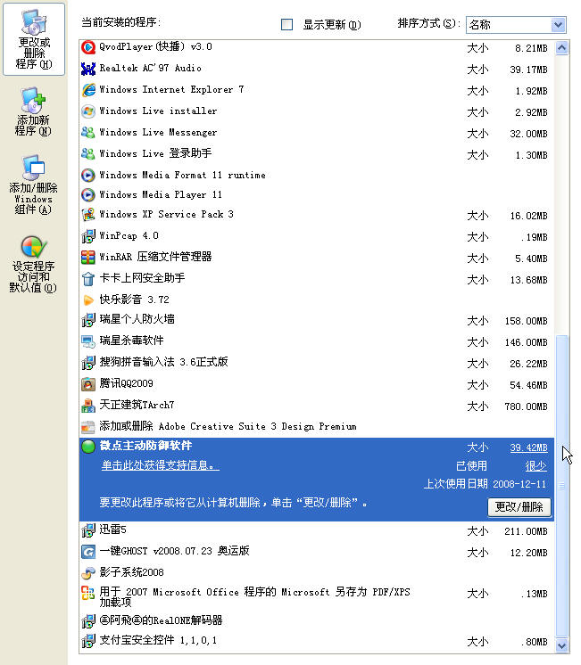Click the 很少 usage link
Image resolution: width=581 pixels, height=665 pixels.
pyautogui.click(x=536, y=465)
